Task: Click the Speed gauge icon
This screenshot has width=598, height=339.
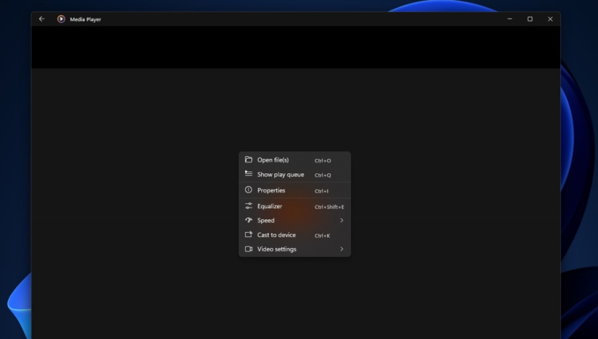Action: pos(249,220)
